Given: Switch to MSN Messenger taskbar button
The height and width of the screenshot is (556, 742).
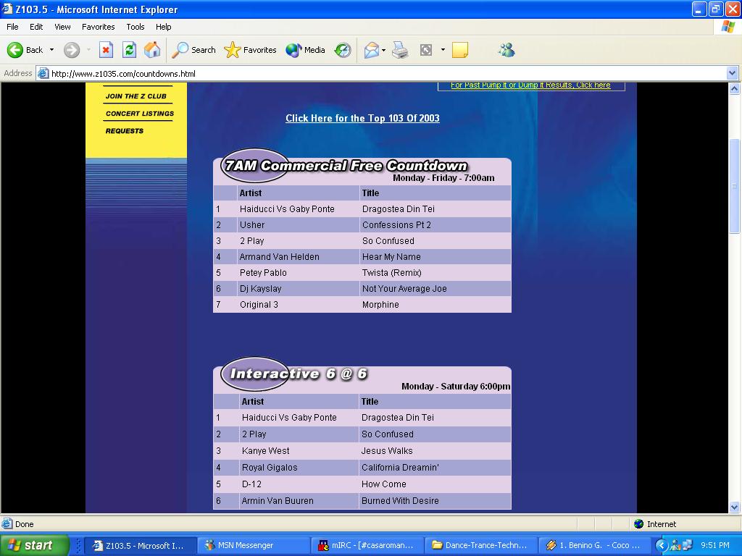Looking at the screenshot, I should 253,545.
